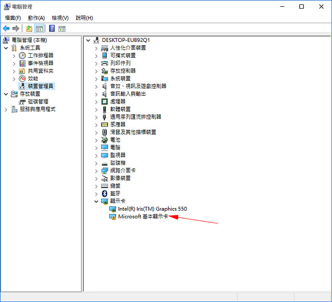Click the Back arrow toolbar icon
This screenshot has width=332, height=302.
click(x=6, y=28)
